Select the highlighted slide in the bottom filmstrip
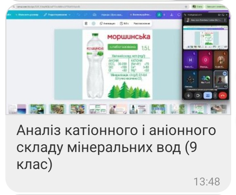236x195 pixels. point(198,109)
